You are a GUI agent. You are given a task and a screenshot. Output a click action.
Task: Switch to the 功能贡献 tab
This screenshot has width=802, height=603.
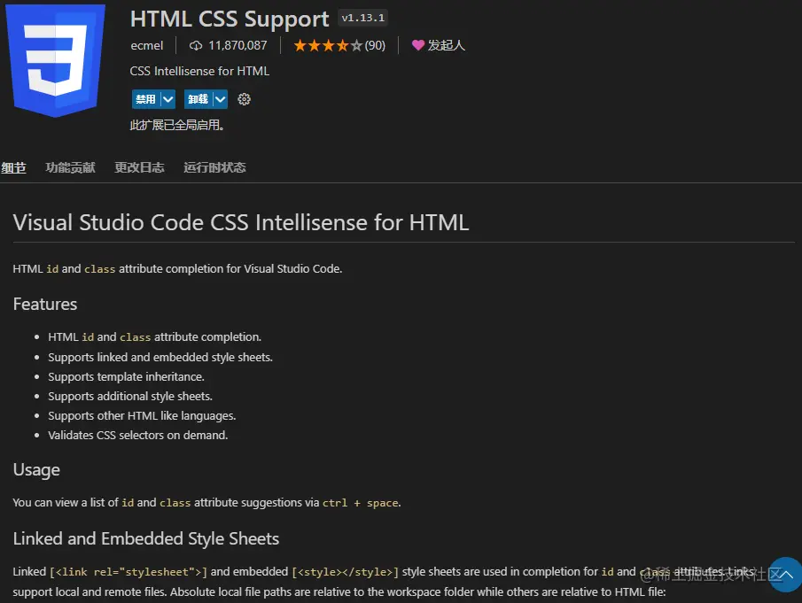point(70,167)
